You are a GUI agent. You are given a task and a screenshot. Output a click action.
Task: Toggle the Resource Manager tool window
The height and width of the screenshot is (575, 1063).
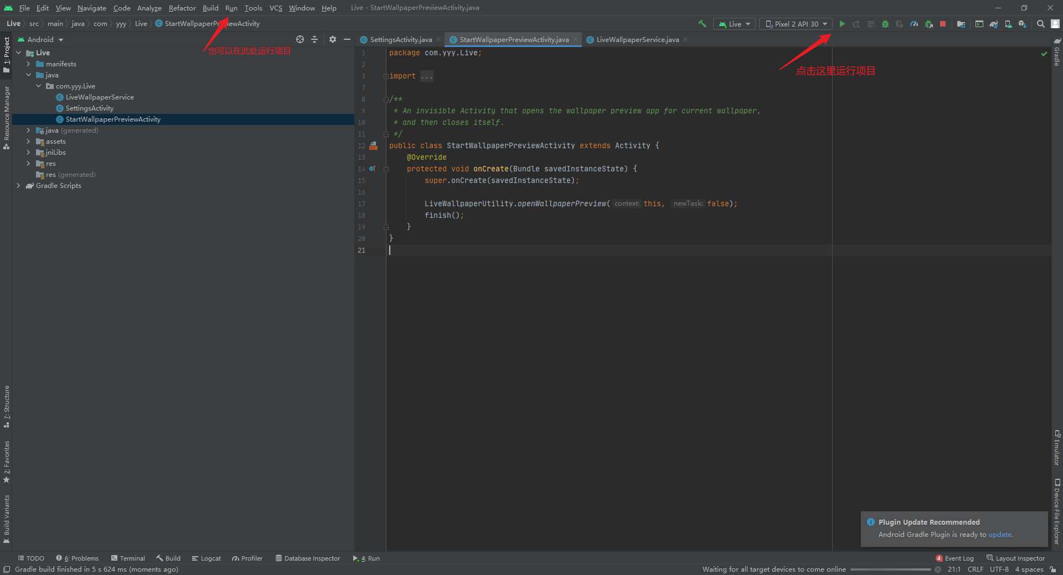coord(7,118)
